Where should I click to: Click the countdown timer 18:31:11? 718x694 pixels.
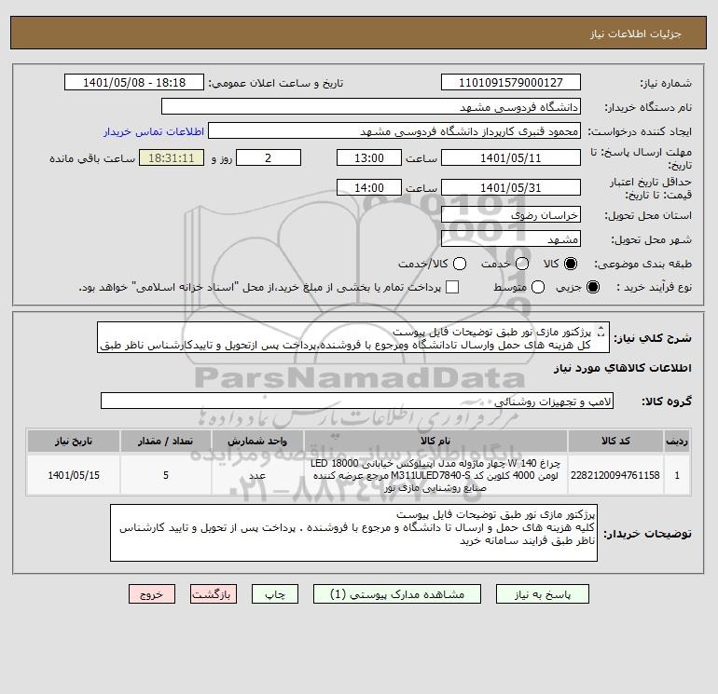coord(172,158)
